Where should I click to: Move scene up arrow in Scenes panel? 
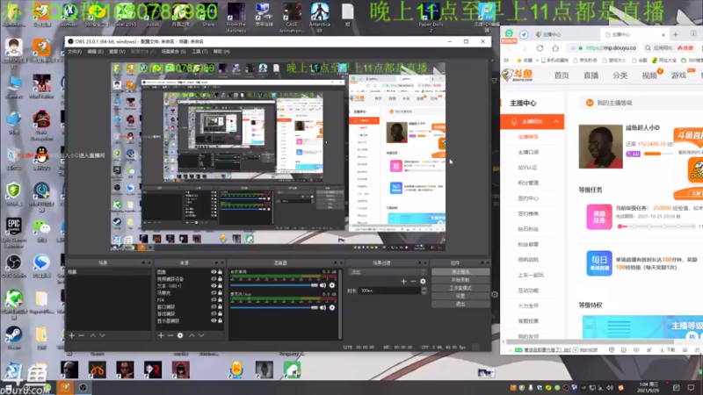click(x=93, y=335)
